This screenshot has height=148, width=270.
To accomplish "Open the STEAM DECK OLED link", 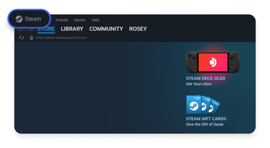I will (x=206, y=79).
